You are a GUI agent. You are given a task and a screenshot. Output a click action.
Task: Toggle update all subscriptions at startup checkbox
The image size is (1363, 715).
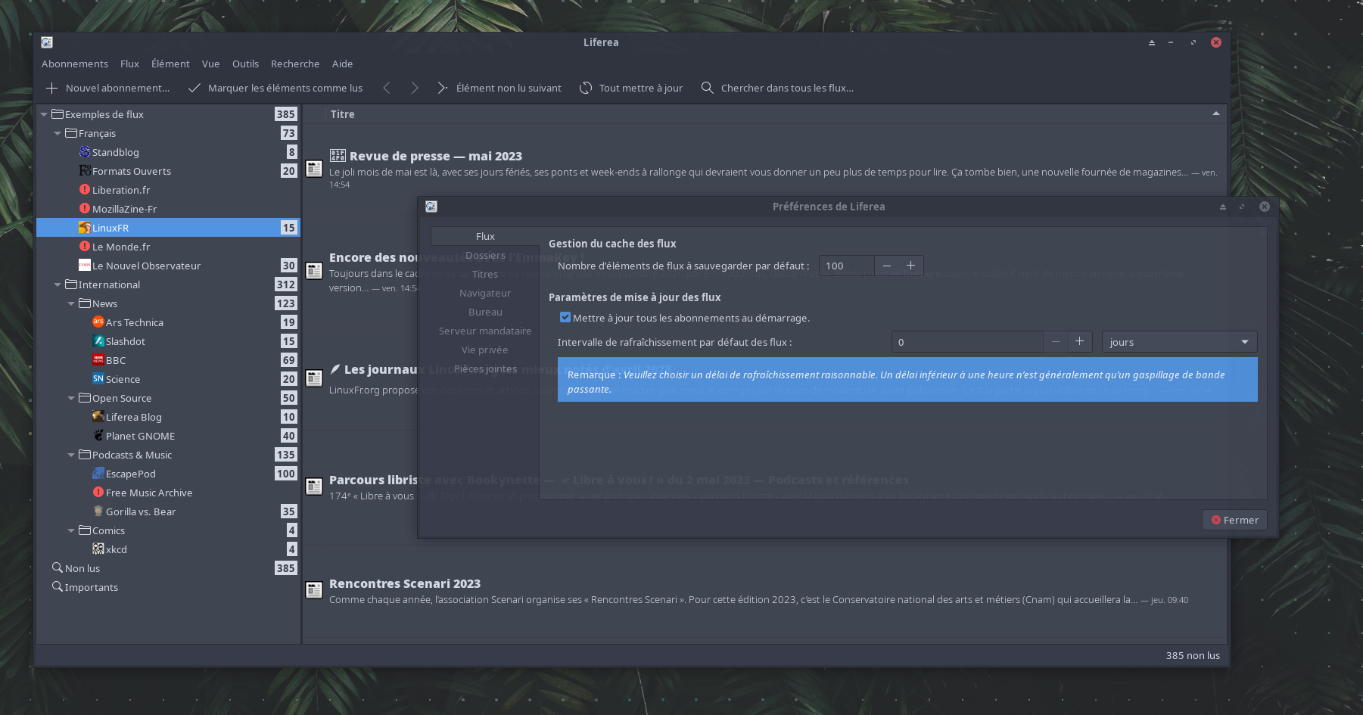coord(565,318)
